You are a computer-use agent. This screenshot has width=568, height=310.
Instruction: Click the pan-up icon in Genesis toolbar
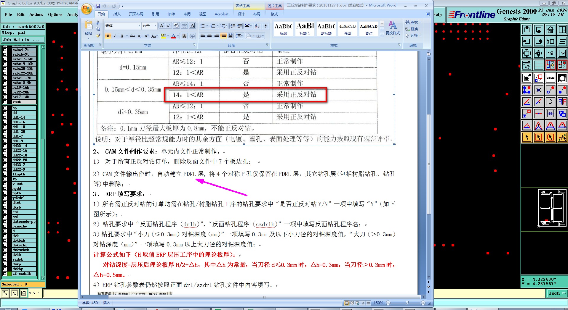(x=527, y=30)
